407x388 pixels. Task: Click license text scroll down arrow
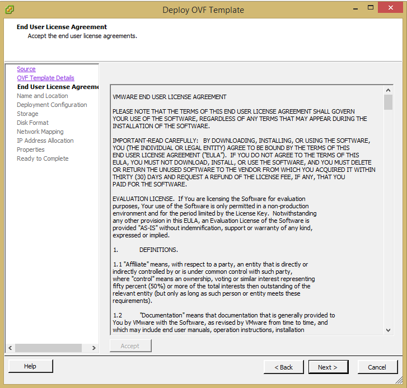(389, 330)
